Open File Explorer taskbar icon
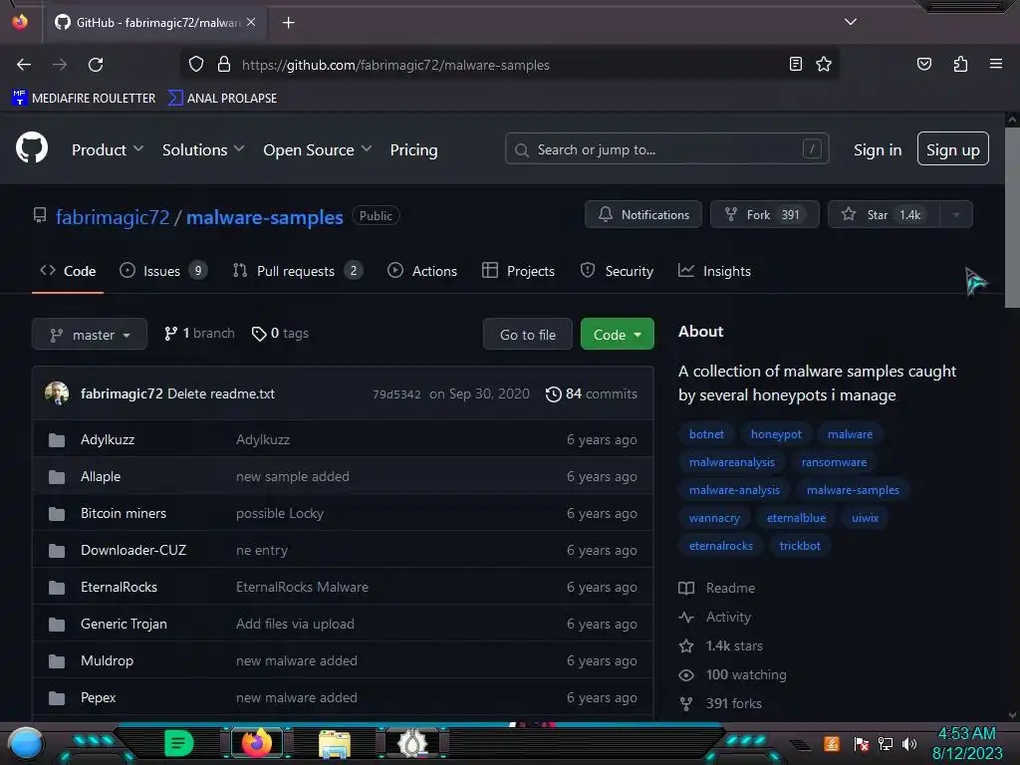This screenshot has width=1020, height=765. click(x=335, y=743)
